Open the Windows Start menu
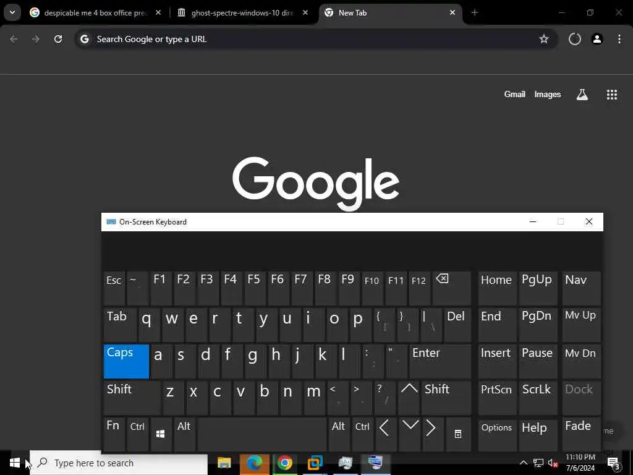The width and height of the screenshot is (633, 475). pos(15,463)
